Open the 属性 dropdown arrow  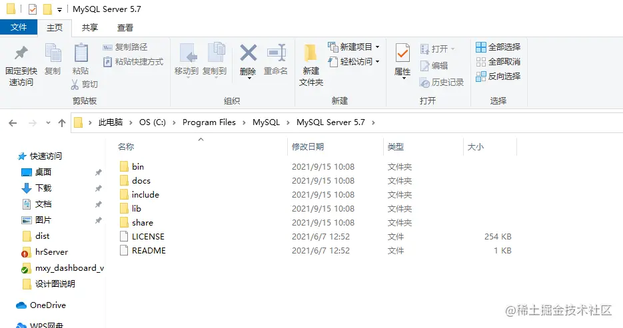point(404,78)
